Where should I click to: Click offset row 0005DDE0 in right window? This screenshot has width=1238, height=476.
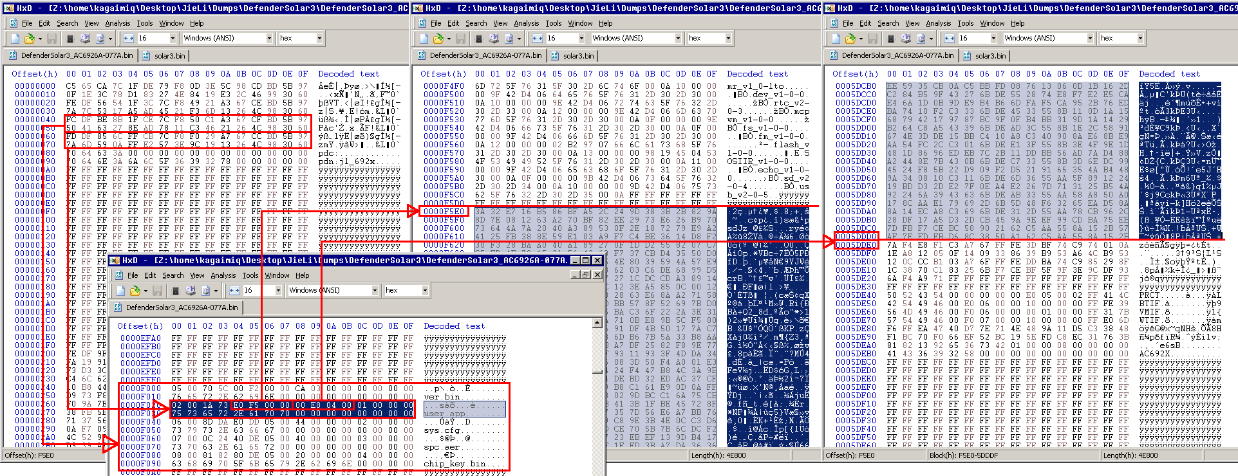[x=856, y=244]
